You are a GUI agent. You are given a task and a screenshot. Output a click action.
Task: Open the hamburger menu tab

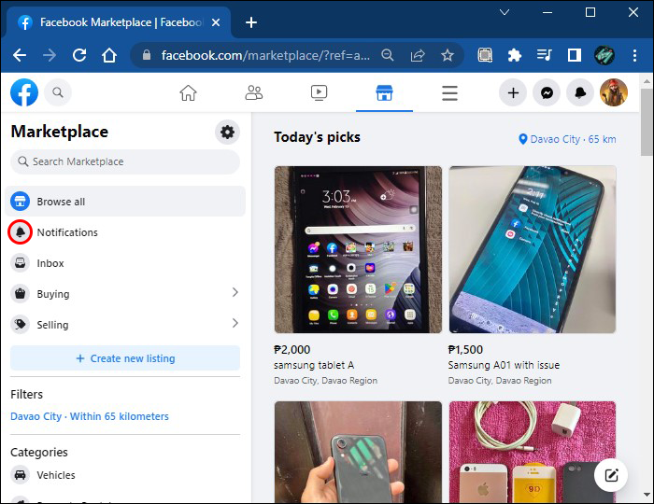click(x=449, y=93)
